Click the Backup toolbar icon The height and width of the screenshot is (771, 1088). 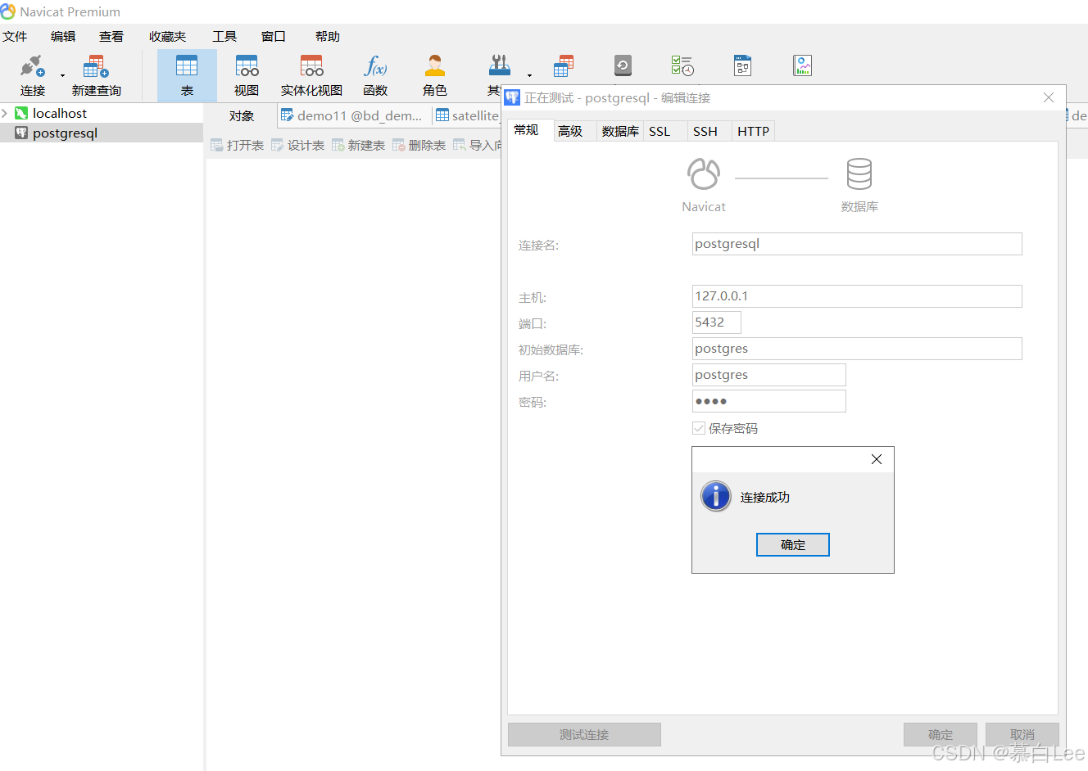click(623, 65)
